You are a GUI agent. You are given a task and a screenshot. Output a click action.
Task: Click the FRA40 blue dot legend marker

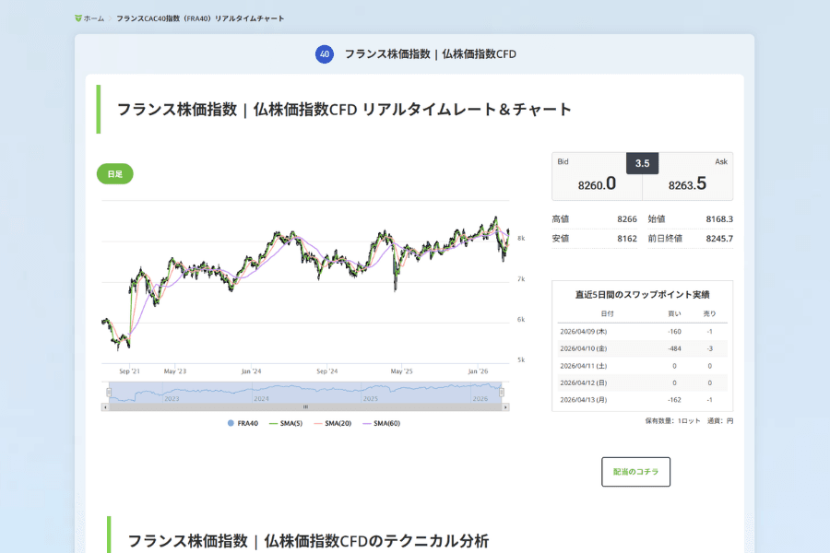(x=231, y=422)
